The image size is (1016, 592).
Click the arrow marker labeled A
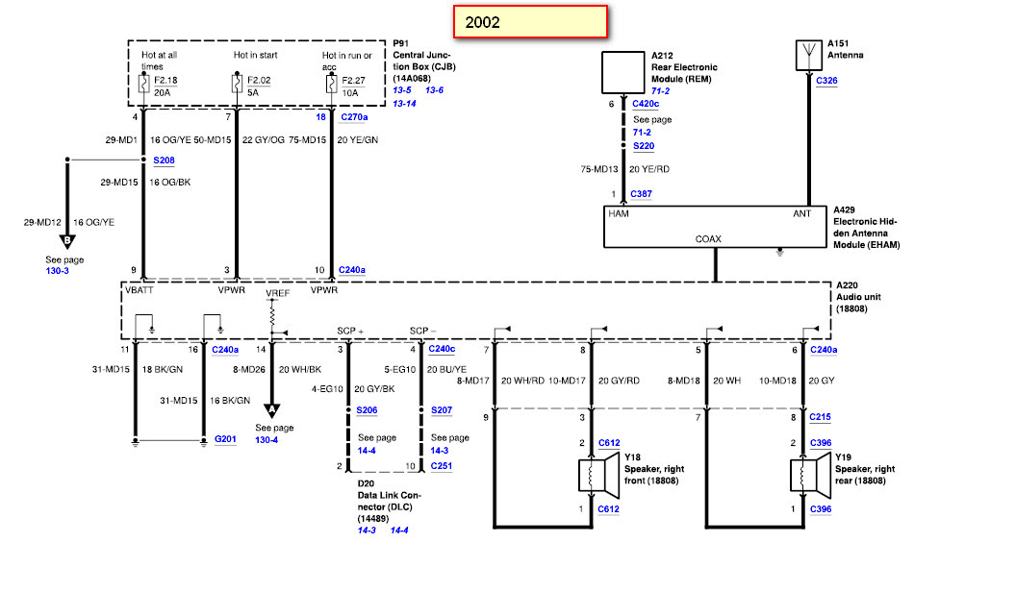[272, 410]
